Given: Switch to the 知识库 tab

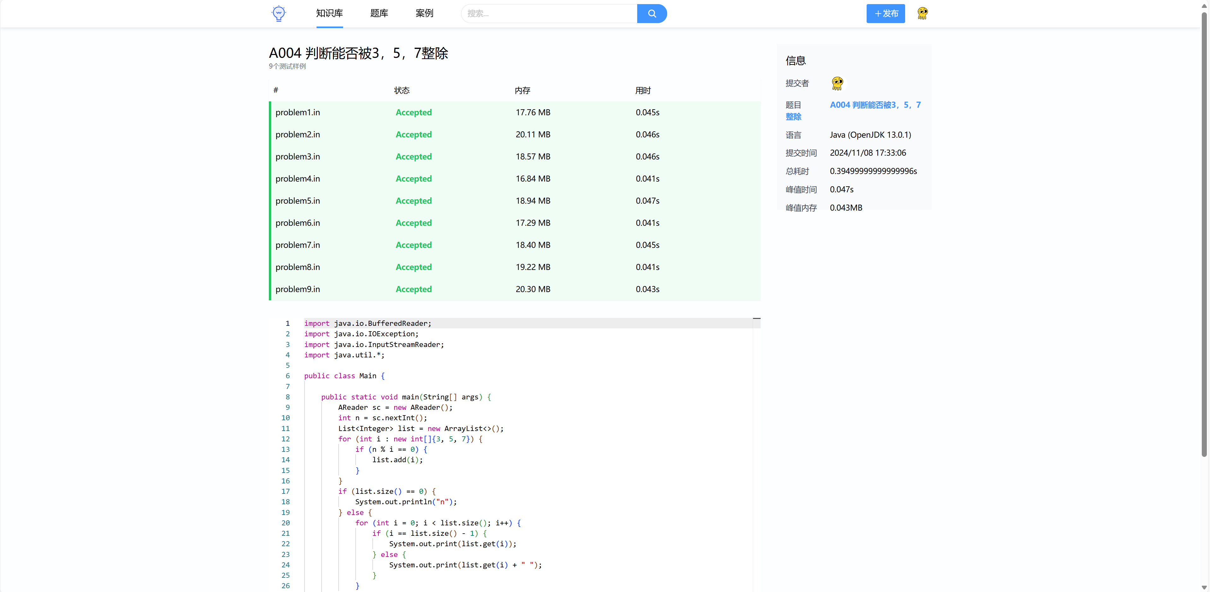Looking at the screenshot, I should pyautogui.click(x=329, y=14).
